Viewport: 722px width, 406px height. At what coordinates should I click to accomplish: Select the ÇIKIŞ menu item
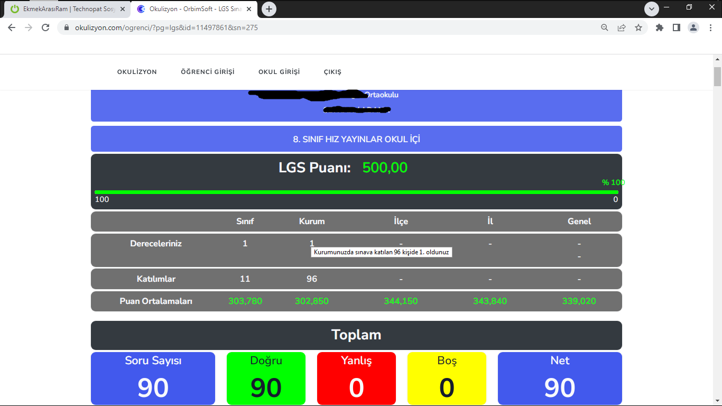(333, 72)
